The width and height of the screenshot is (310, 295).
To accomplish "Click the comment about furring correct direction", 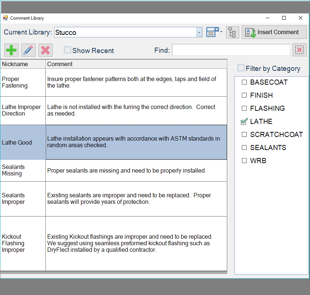I will [x=136, y=110].
